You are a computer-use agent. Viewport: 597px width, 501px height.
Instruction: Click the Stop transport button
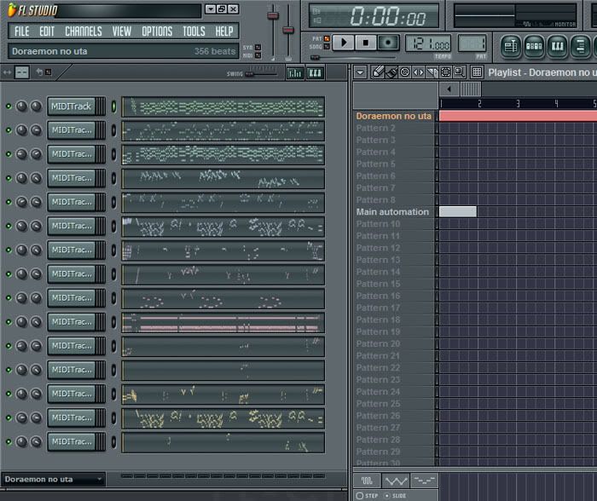pos(366,43)
